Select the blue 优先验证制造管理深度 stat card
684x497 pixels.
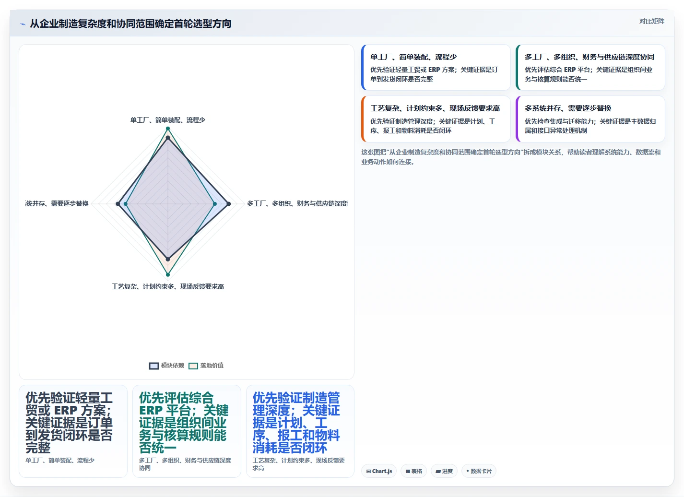300,431
